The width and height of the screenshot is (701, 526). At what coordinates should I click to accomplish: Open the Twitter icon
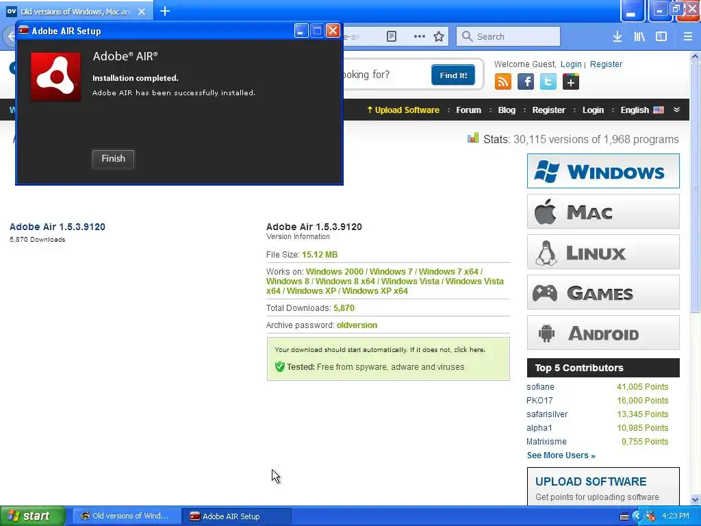click(x=548, y=82)
